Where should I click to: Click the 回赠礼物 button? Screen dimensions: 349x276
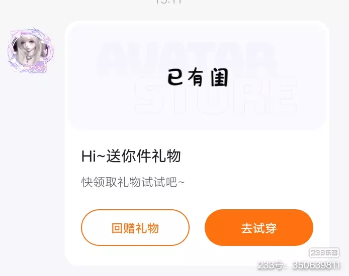[x=135, y=228]
